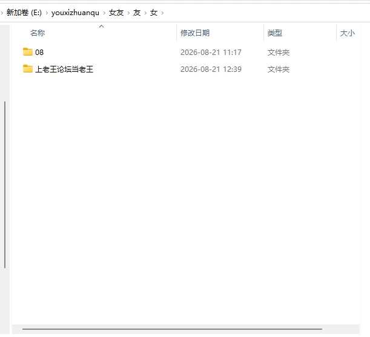This screenshot has height=337, width=370.
Task: Jump to the 友 breadcrumb segment
Action: pyautogui.click(x=137, y=13)
